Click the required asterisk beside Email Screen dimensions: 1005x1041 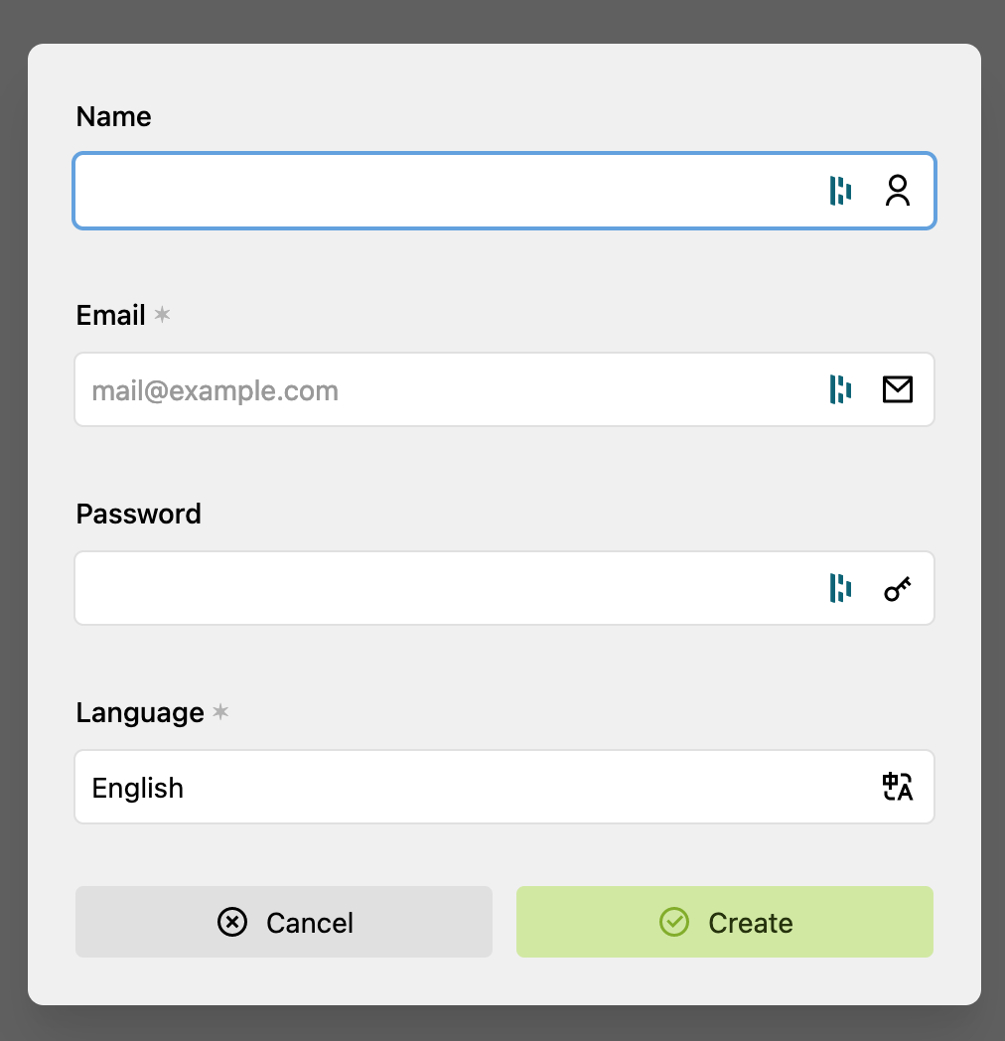click(162, 315)
